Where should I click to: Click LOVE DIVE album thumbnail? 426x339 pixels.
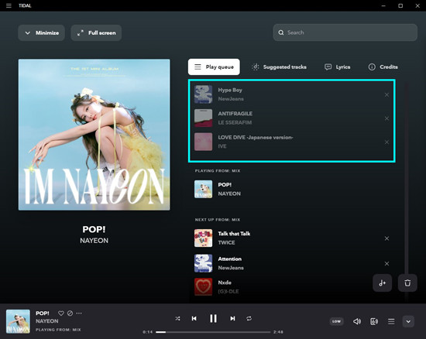point(203,142)
